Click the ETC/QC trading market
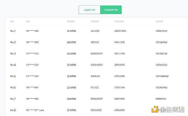188x116 pixels. coord(95,88)
